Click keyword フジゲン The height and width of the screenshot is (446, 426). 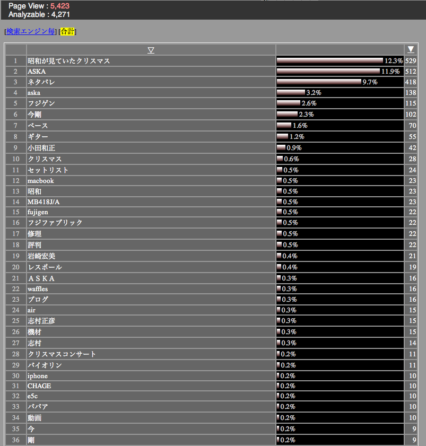[41, 103]
